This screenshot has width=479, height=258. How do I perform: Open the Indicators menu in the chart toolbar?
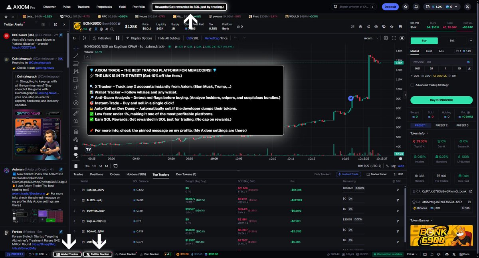tap(102, 38)
